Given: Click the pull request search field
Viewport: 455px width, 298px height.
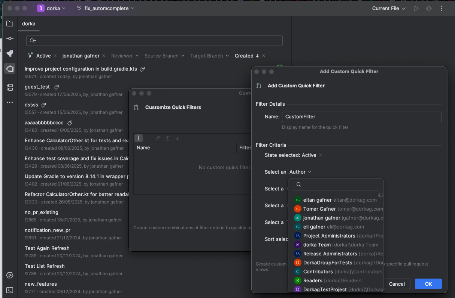Looking at the screenshot, I should pyautogui.click(x=154, y=41).
